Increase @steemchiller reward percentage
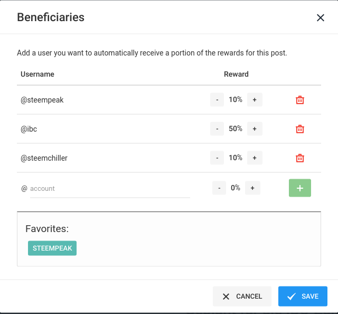Image resolution: width=338 pixels, height=314 pixels. click(x=255, y=158)
